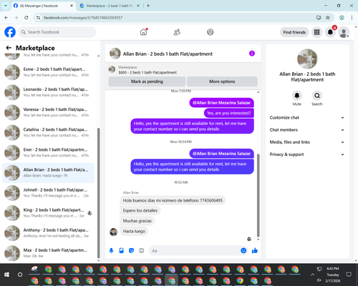
Task: Open Chrome three-dot menu
Action: click(352, 17)
